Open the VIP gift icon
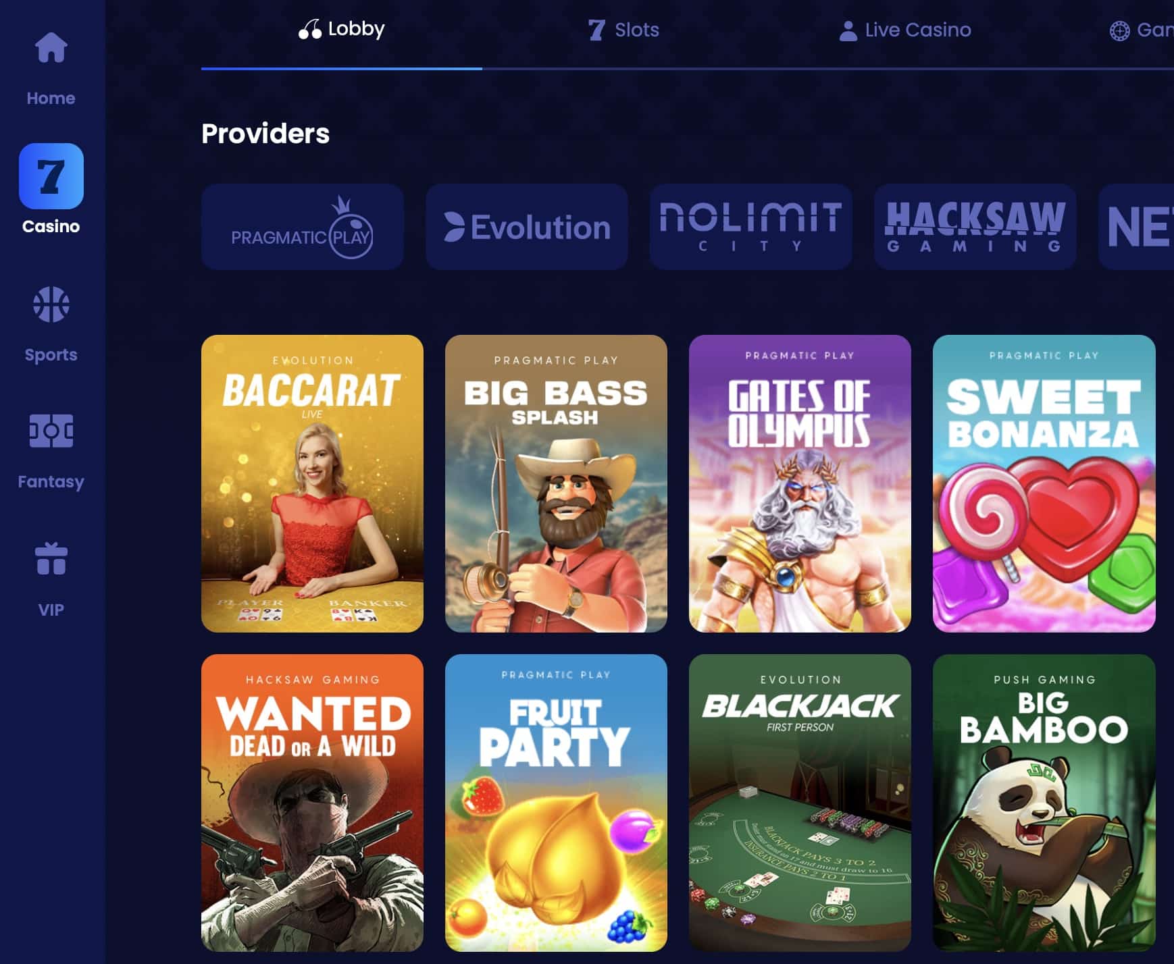This screenshot has height=964, width=1174. click(51, 559)
